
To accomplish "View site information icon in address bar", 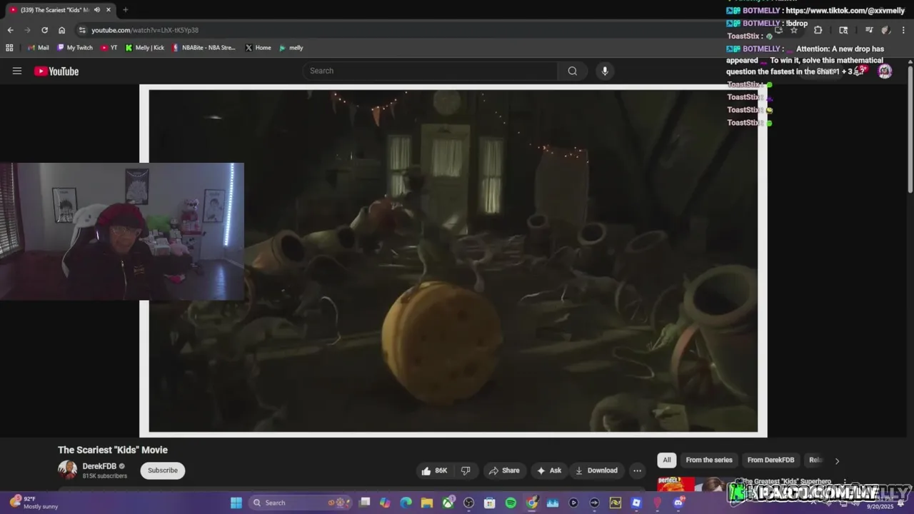I will click(82, 30).
